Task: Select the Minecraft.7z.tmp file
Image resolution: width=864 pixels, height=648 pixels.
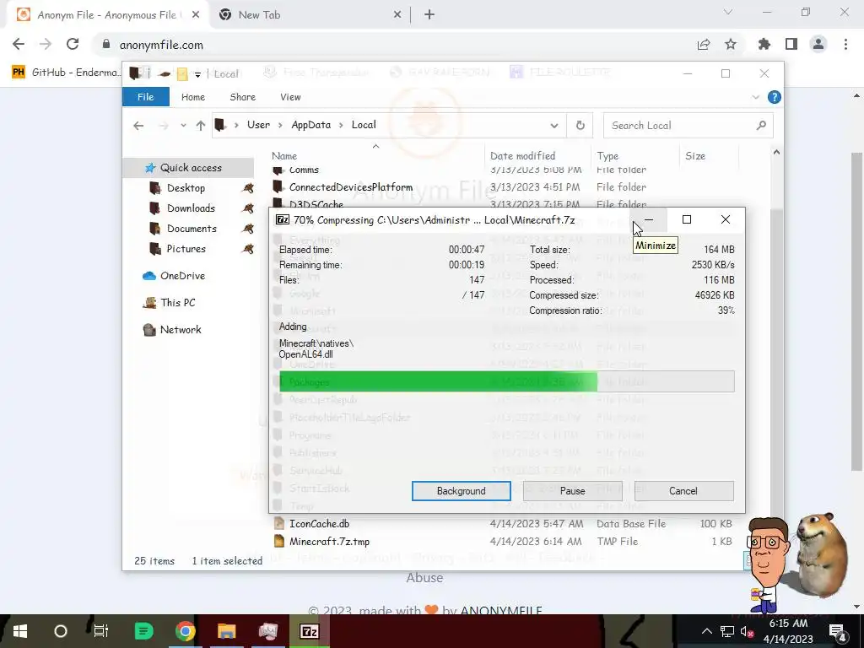Action: click(x=329, y=542)
